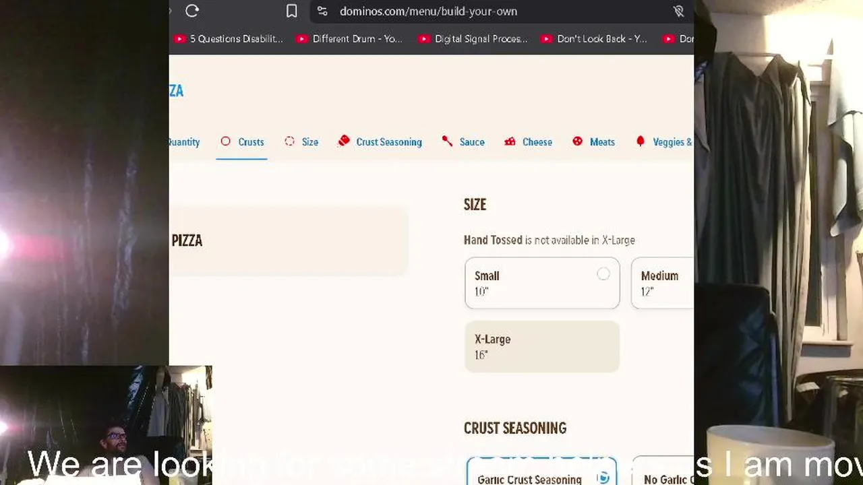Jump to the Cheese tab
Screen dimensions: 863x485
[x=528, y=142]
